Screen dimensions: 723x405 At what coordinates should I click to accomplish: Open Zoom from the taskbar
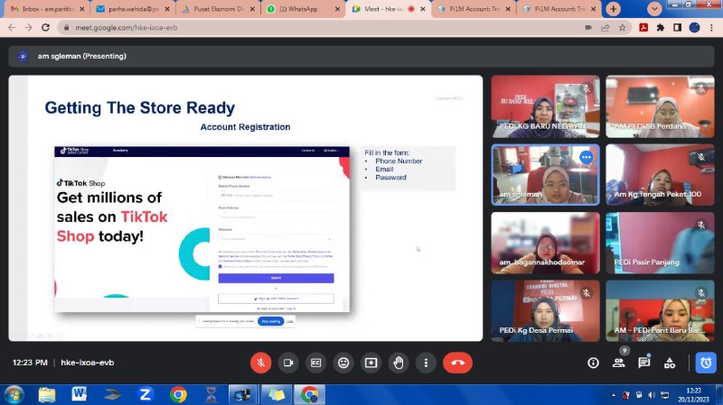click(x=146, y=394)
